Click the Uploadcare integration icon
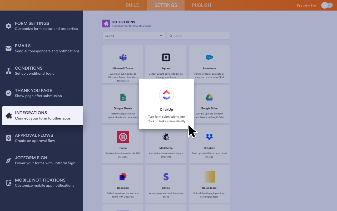Screen dimensions: 337x211 (209, 176)
